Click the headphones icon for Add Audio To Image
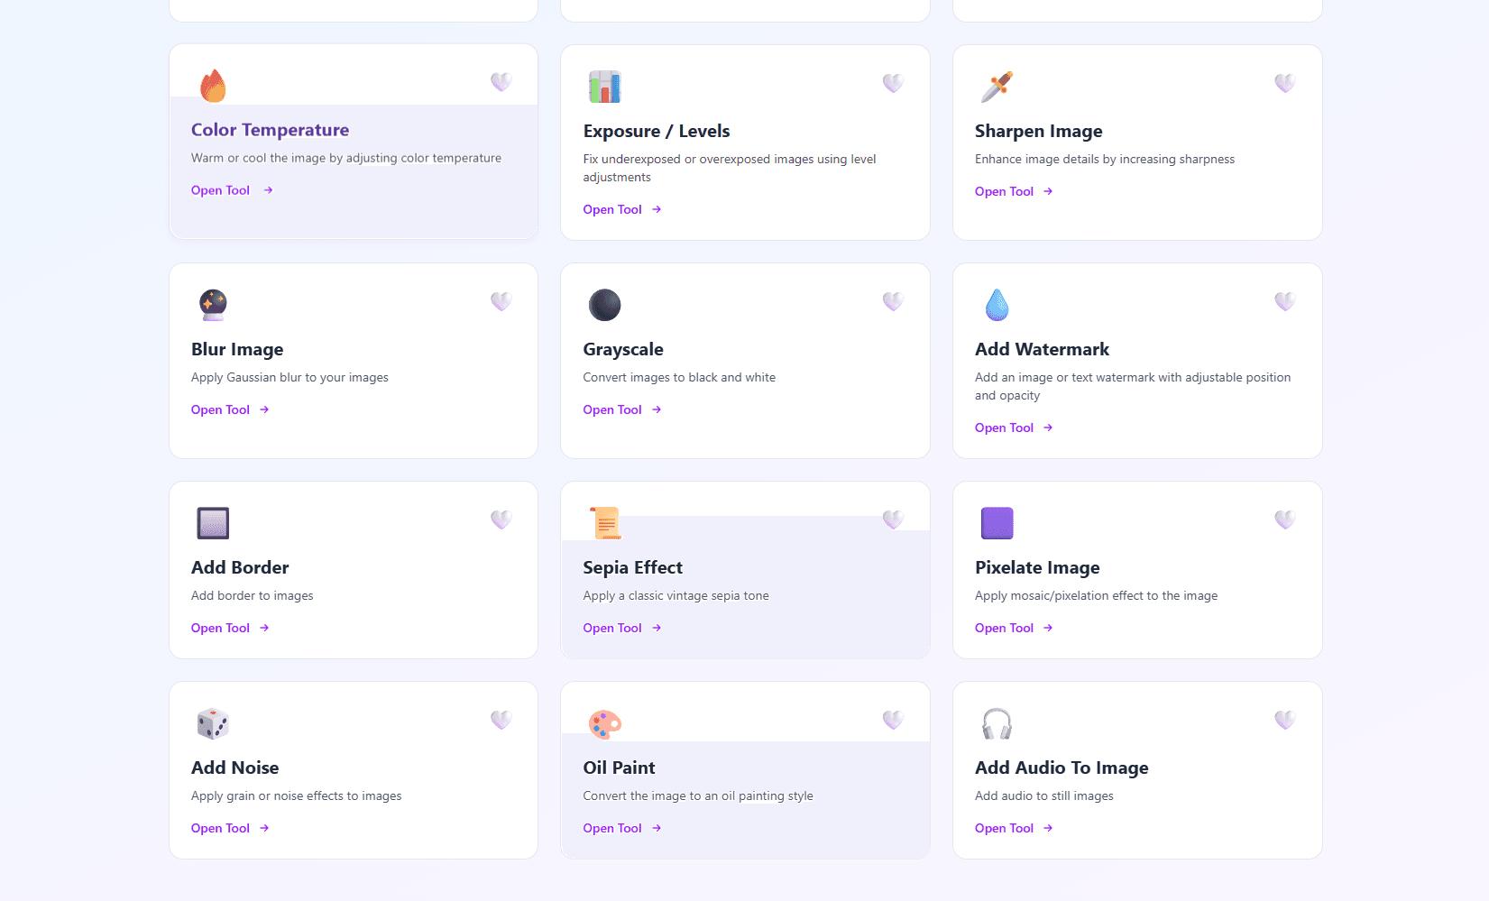Screen dimensions: 1489x901 point(997,723)
